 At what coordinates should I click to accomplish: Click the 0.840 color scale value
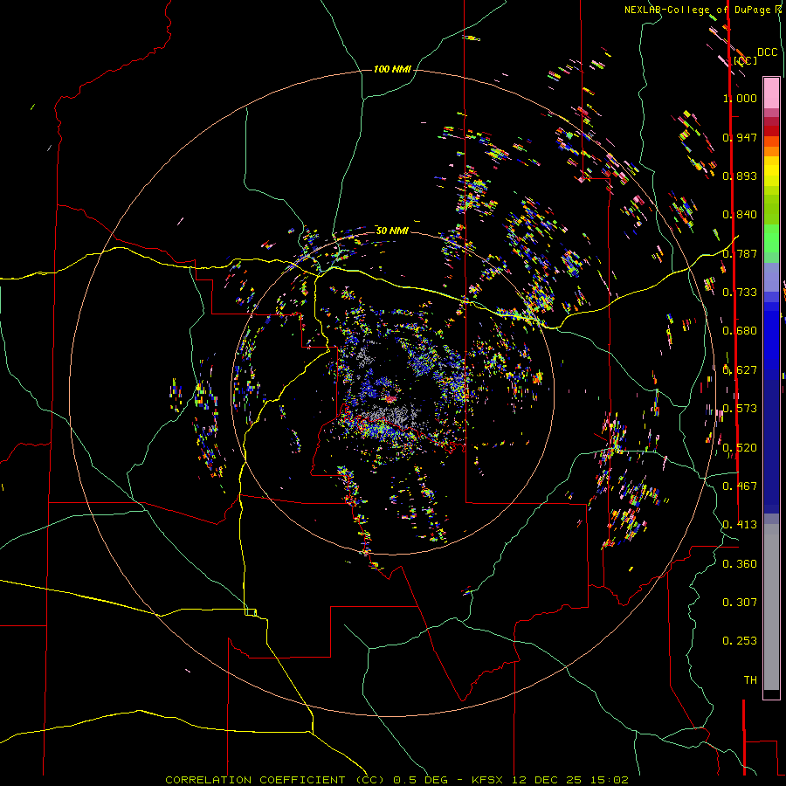point(740,215)
